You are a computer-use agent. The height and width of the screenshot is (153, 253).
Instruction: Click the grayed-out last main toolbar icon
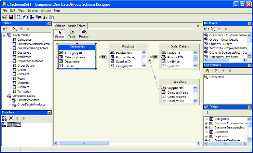52,17
